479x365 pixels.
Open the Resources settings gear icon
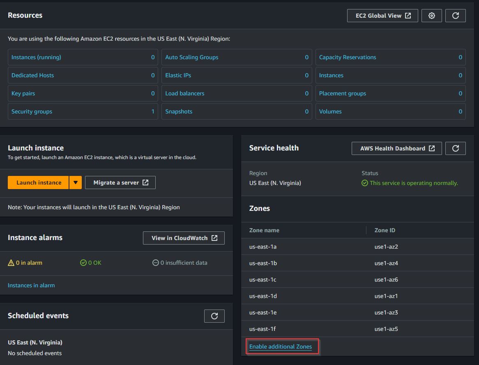[431, 16]
